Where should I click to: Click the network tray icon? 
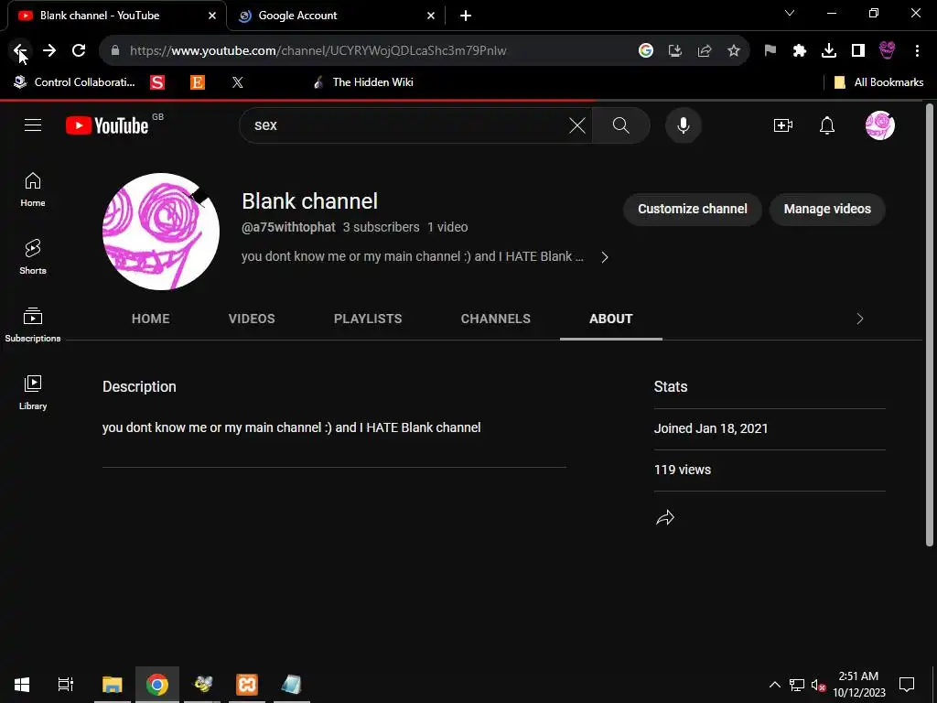click(x=797, y=685)
